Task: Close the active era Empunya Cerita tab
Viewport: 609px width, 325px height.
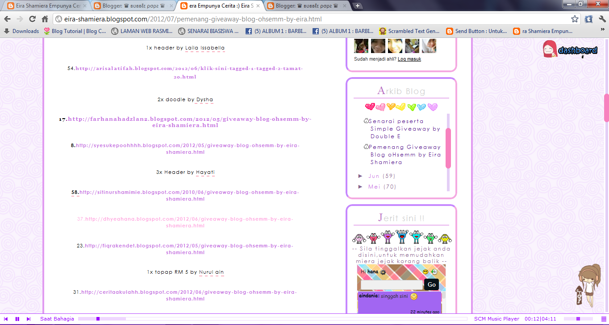Action: [x=258, y=6]
